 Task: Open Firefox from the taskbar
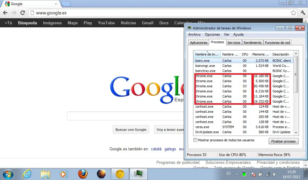tap(83, 174)
